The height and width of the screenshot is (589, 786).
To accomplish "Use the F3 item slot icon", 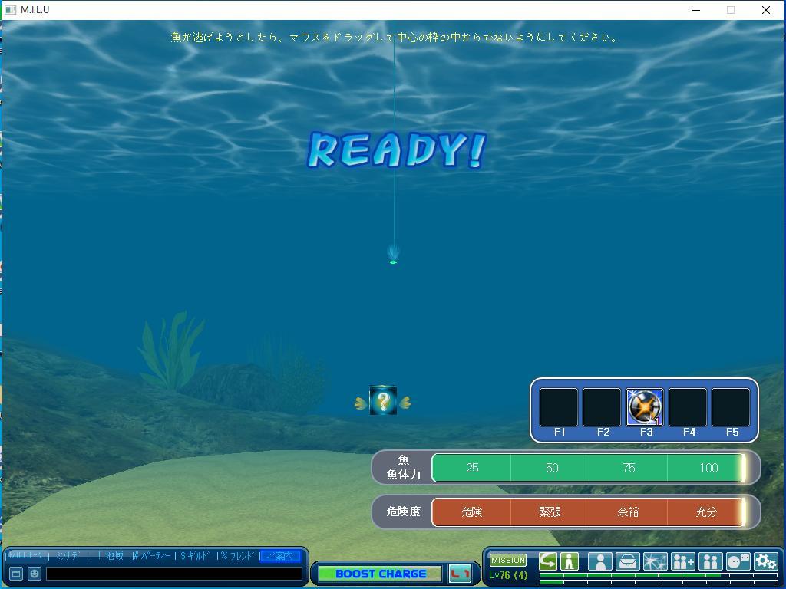I will click(645, 406).
